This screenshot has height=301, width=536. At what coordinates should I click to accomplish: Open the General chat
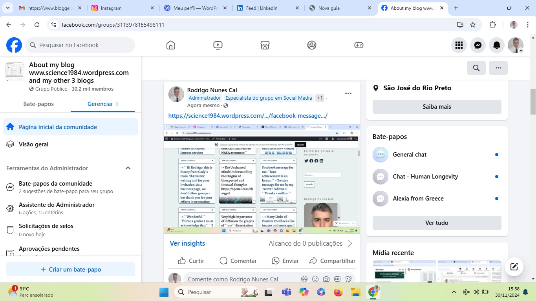[437, 155]
